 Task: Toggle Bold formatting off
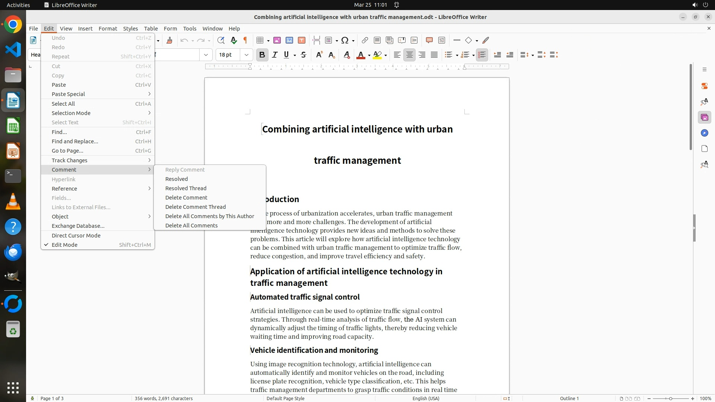(262, 55)
